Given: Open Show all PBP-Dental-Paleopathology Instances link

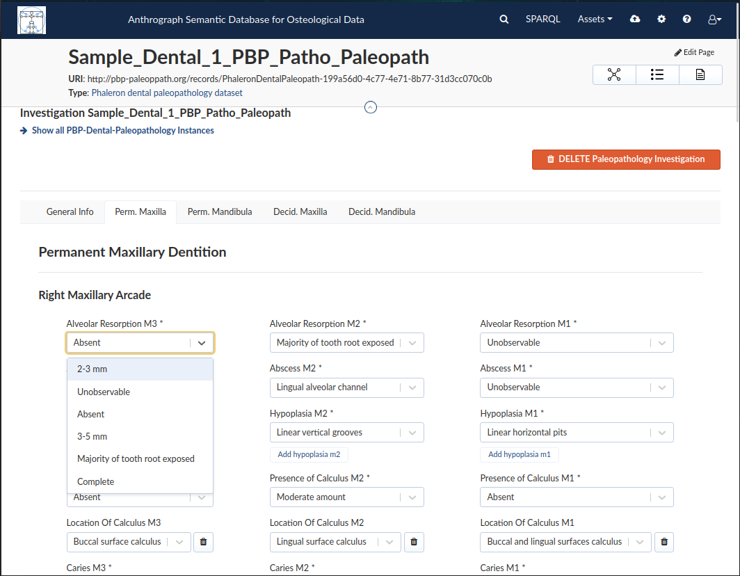Looking at the screenshot, I should pyautogui.click(x=122, y=131).
